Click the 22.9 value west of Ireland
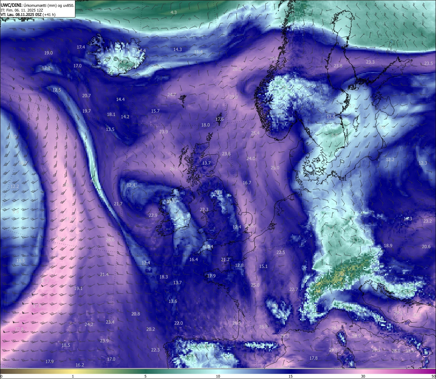The height and width of the screenshot is (379, 436). (153, 216)
